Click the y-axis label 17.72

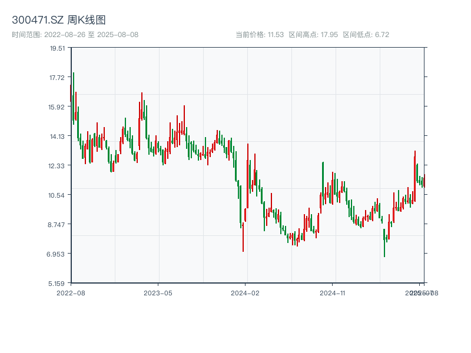point(57,78)
